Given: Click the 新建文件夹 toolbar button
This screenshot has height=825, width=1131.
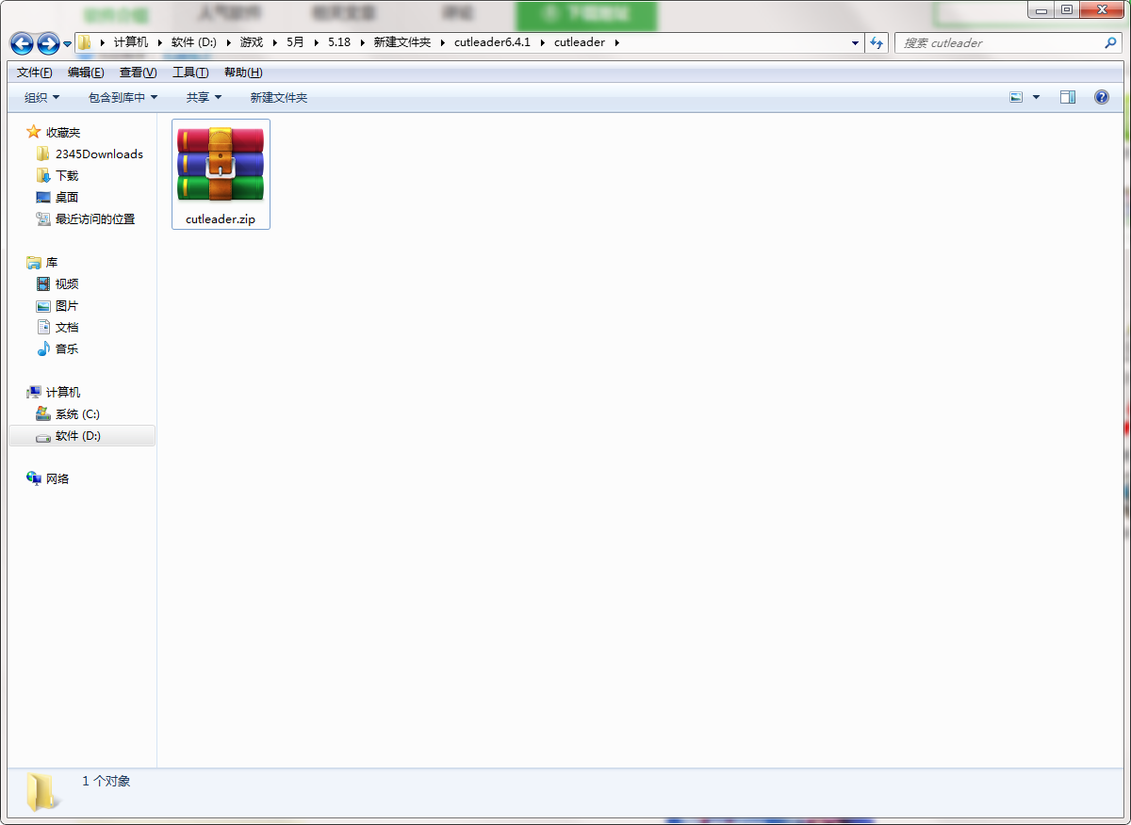Looking at the screenshot, I should [x=279, y=97].
